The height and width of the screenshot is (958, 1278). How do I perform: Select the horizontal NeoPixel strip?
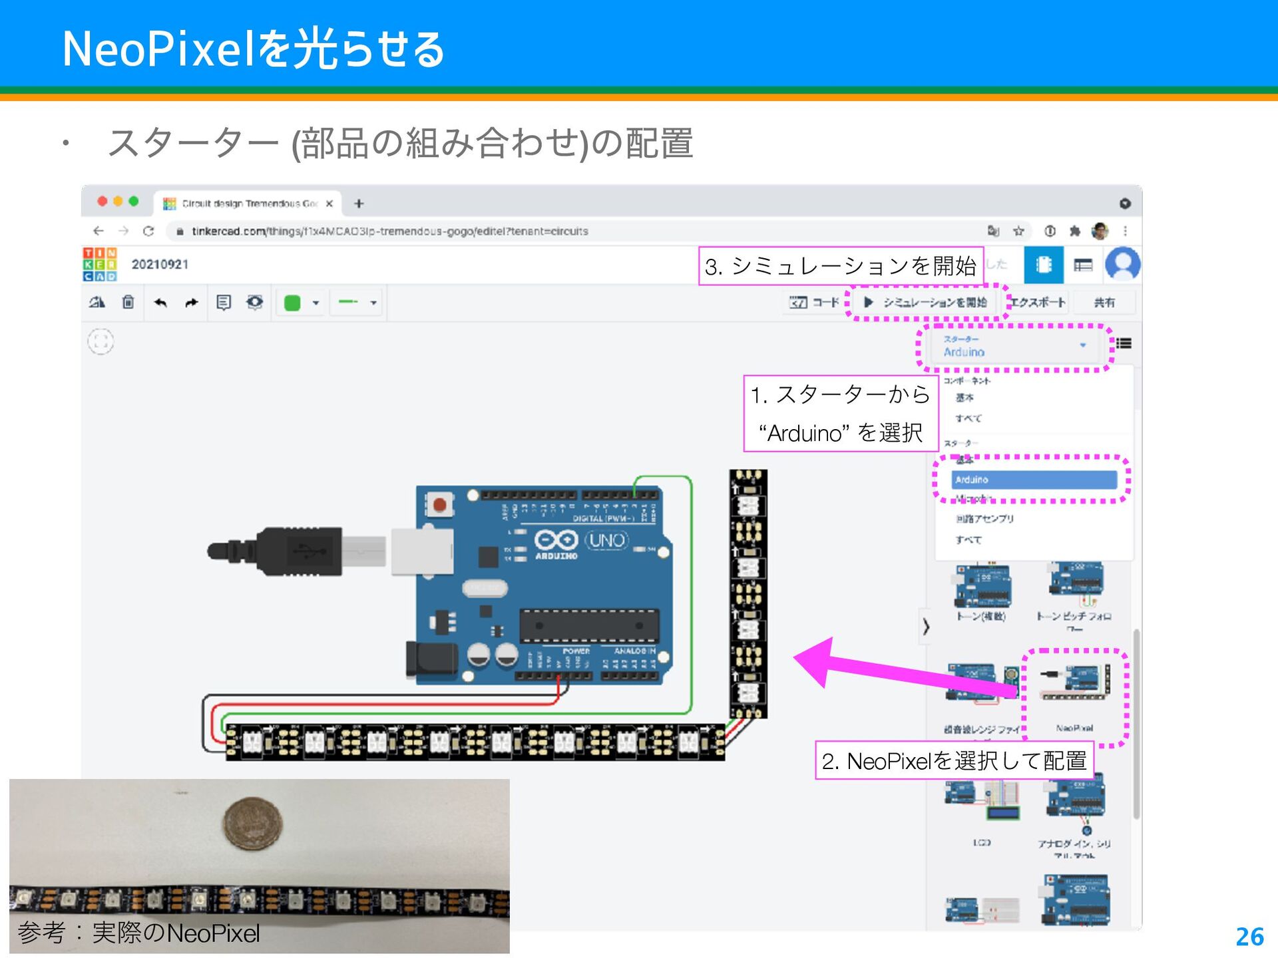point(475,742)
